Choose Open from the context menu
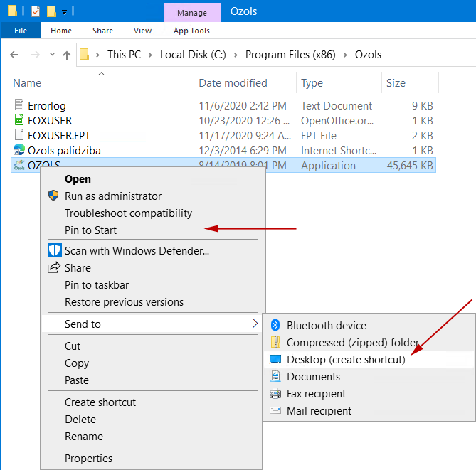476x470 pixels. [x=78, y=179]
